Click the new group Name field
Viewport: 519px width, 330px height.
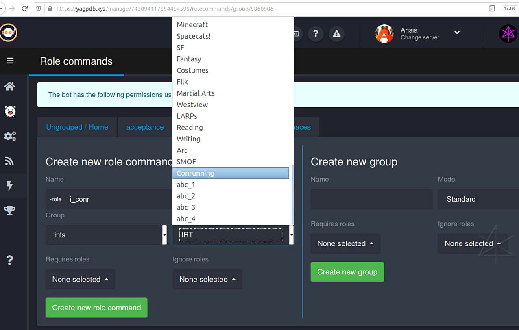click(371, 199)
